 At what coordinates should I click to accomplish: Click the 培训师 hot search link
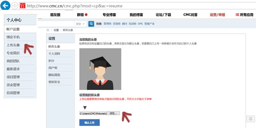click(132, 24)
